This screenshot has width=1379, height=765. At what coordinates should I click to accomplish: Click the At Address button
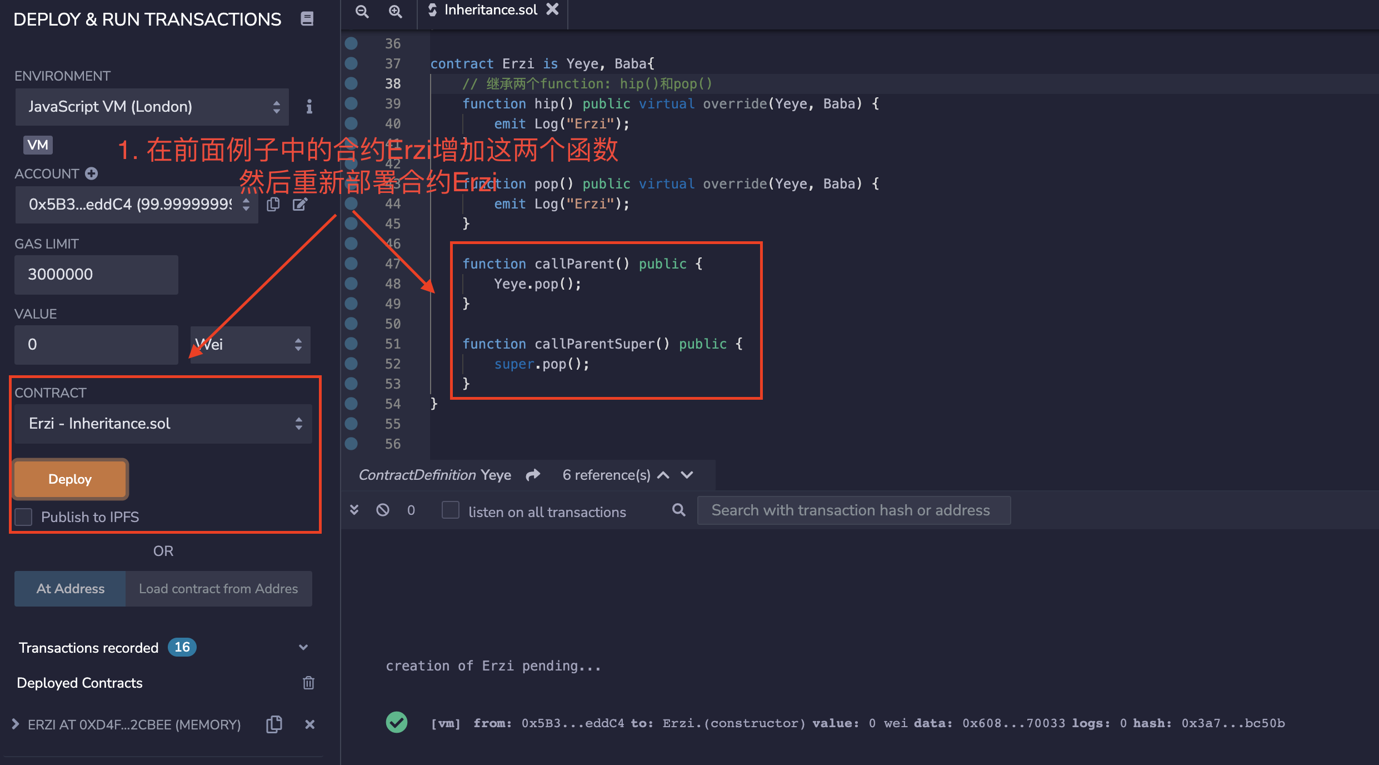coord(70,588)
